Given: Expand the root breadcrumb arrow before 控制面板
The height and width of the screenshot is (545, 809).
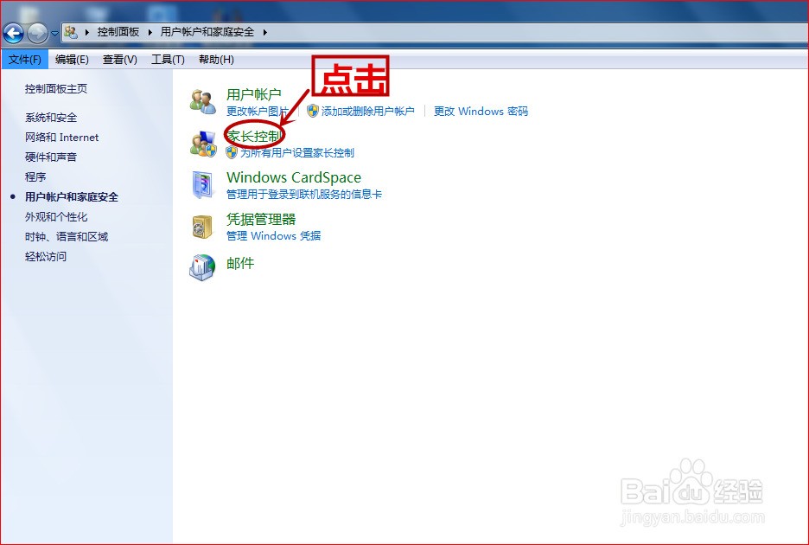Looking at the screenshot, I should [x=87, y=32].
